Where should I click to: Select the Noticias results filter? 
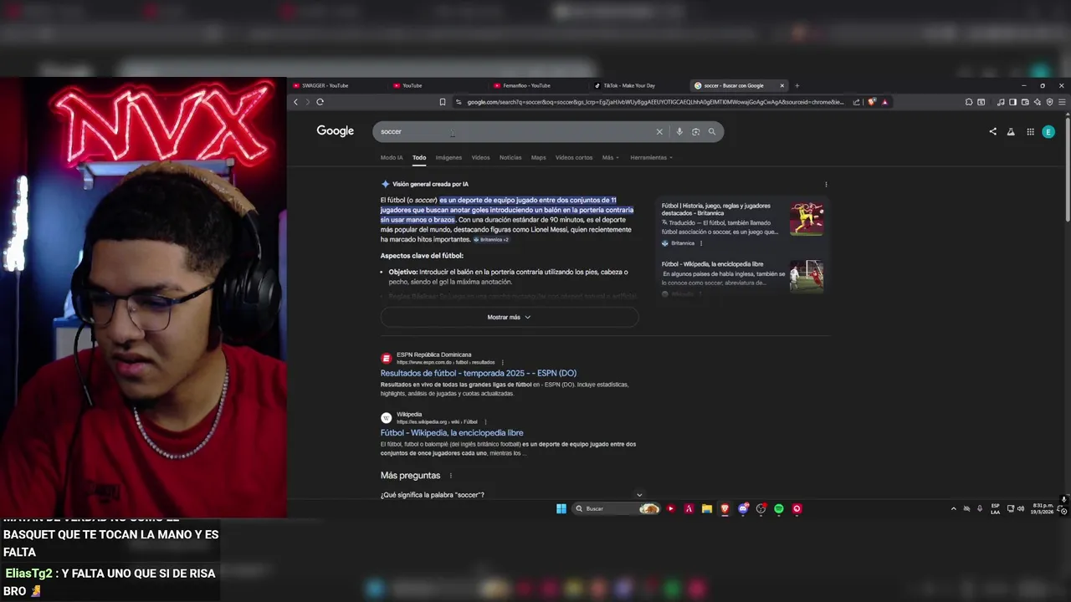[510, 157]
